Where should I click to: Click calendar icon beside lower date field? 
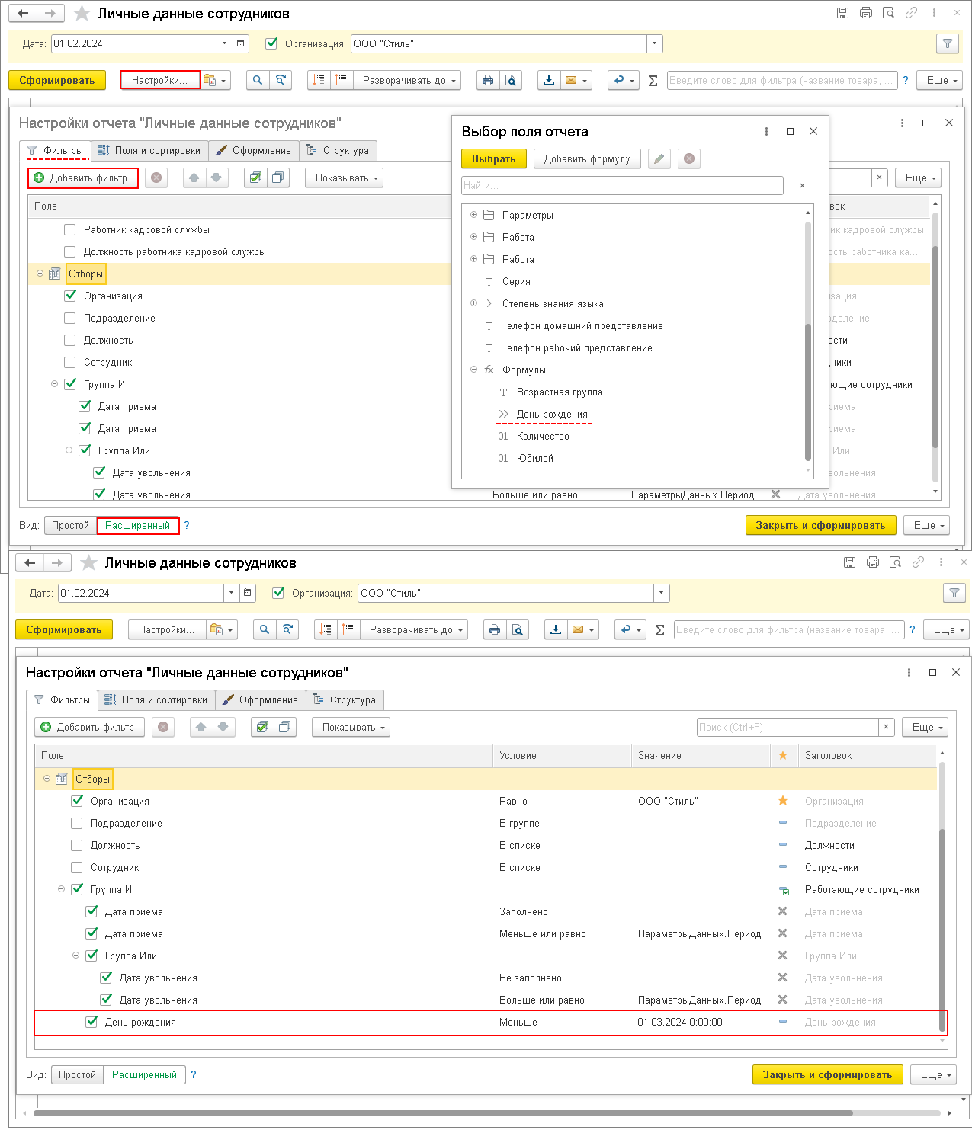point(248,593)
